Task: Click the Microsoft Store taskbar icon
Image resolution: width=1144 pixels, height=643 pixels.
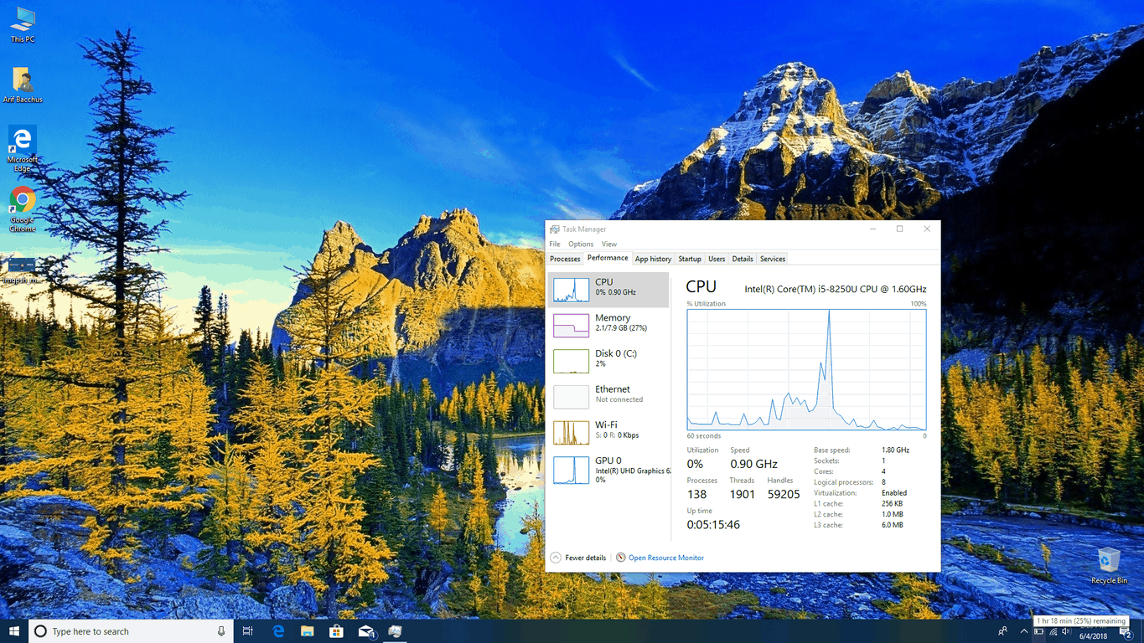Action: click(x=336, y=631)
